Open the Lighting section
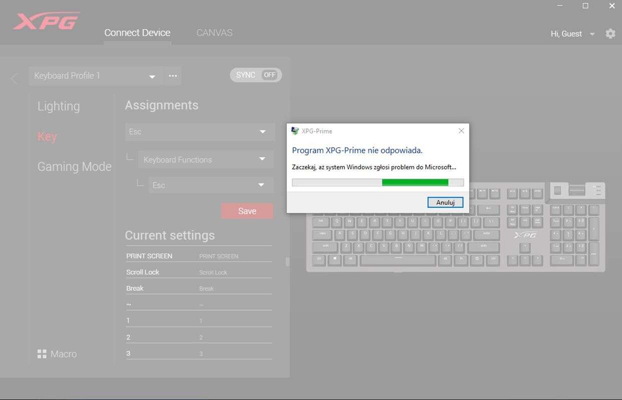 click(x=59, y=106)
